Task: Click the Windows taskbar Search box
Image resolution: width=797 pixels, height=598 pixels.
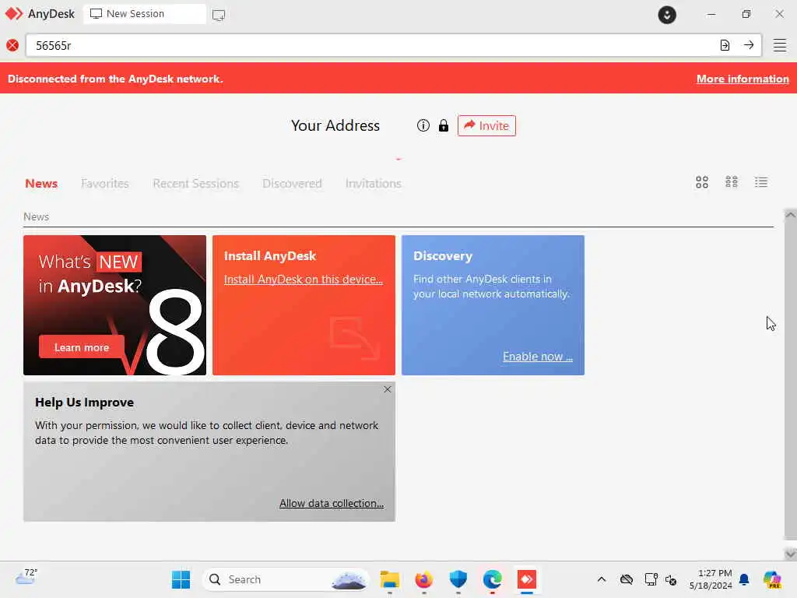Action: coord(285,579)
